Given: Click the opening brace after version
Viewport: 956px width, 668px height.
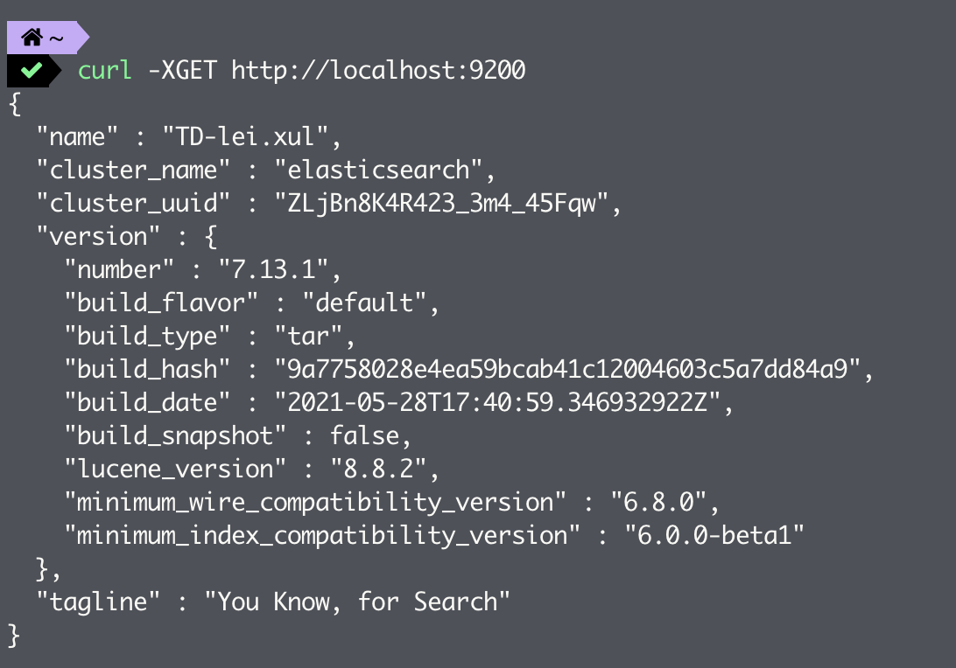Looking at the screenshot, I should point(211,237).
